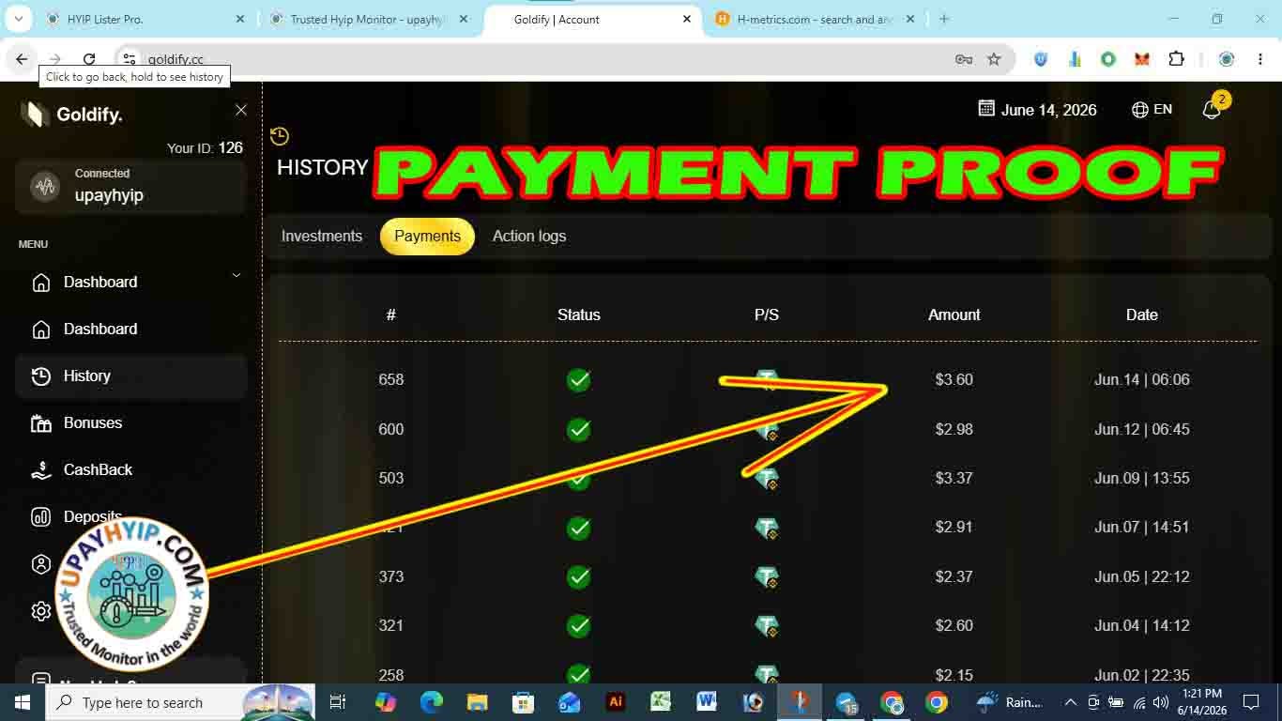Open Word from the taskbar
Viewport: 1282px width, 721px height.
pyautogui.click(x=707, y=702)
